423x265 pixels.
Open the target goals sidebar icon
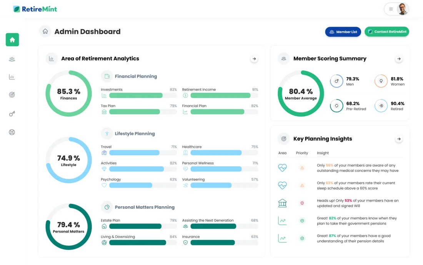12,95
